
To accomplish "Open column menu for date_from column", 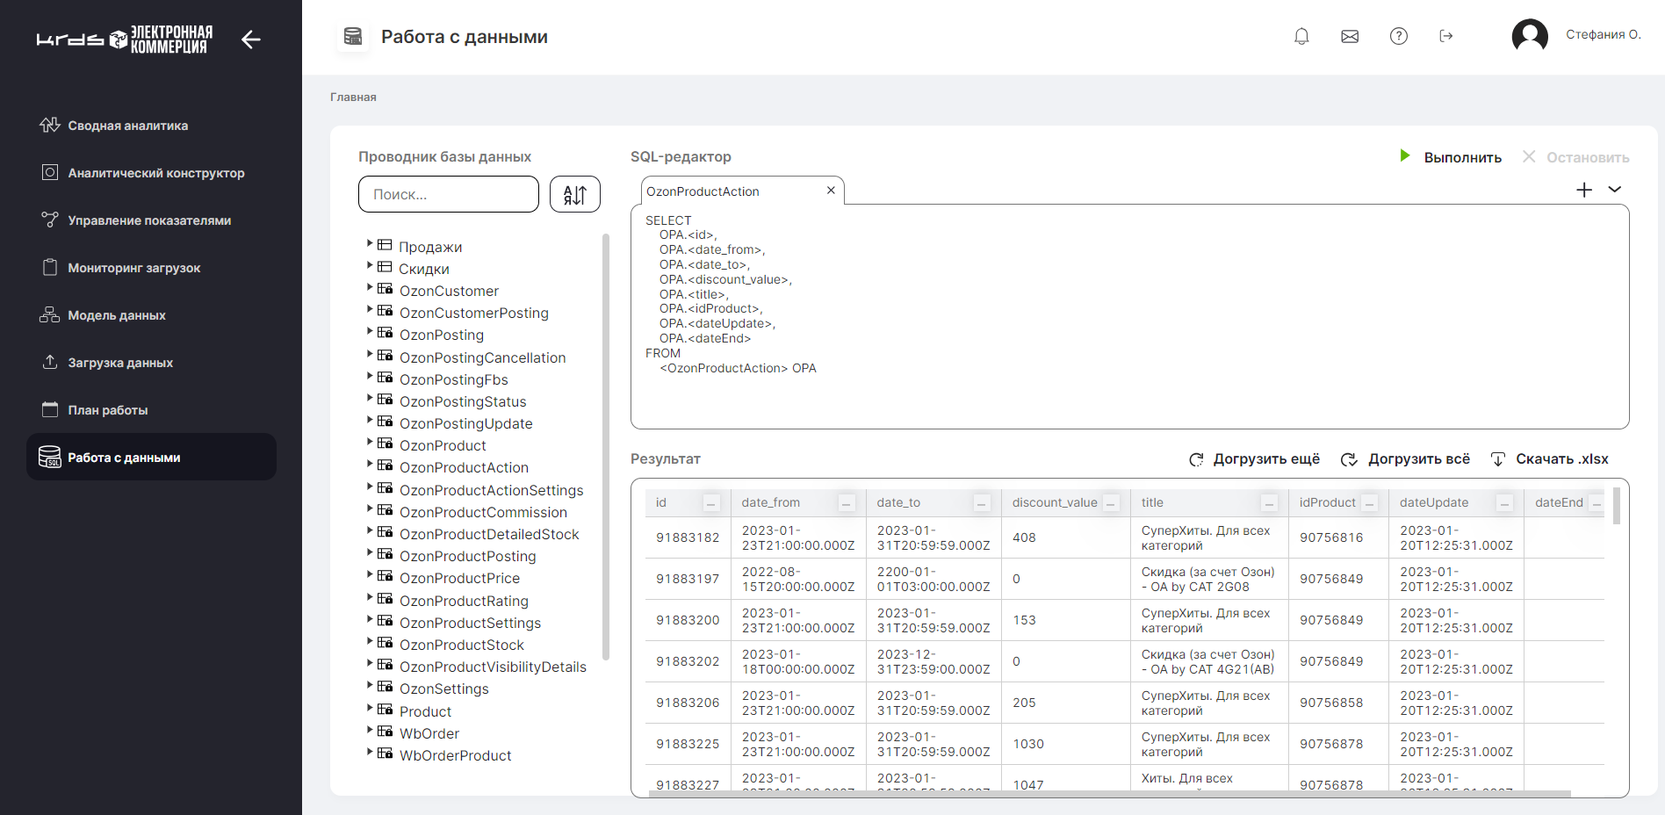I will pos(847,503).
